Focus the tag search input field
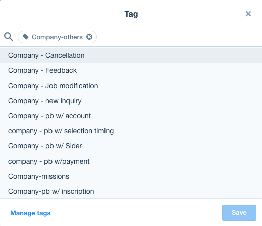The height and width of the screenshot is (226, 262). tap(178, 37)
